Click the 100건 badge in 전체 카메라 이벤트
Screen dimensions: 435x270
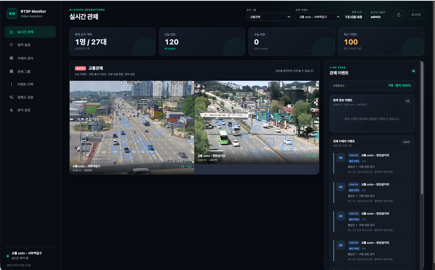pyautogui.click(x=406, y=142)
